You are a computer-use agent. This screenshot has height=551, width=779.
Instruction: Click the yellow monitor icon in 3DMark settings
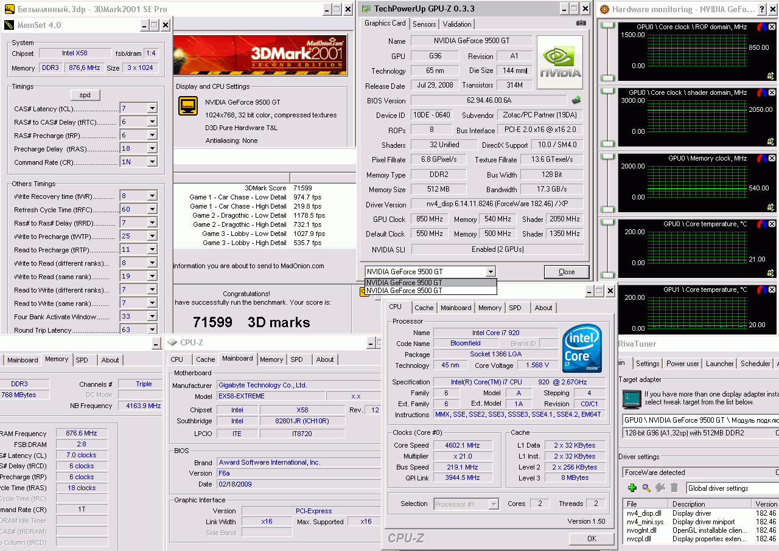pos(187,106)
